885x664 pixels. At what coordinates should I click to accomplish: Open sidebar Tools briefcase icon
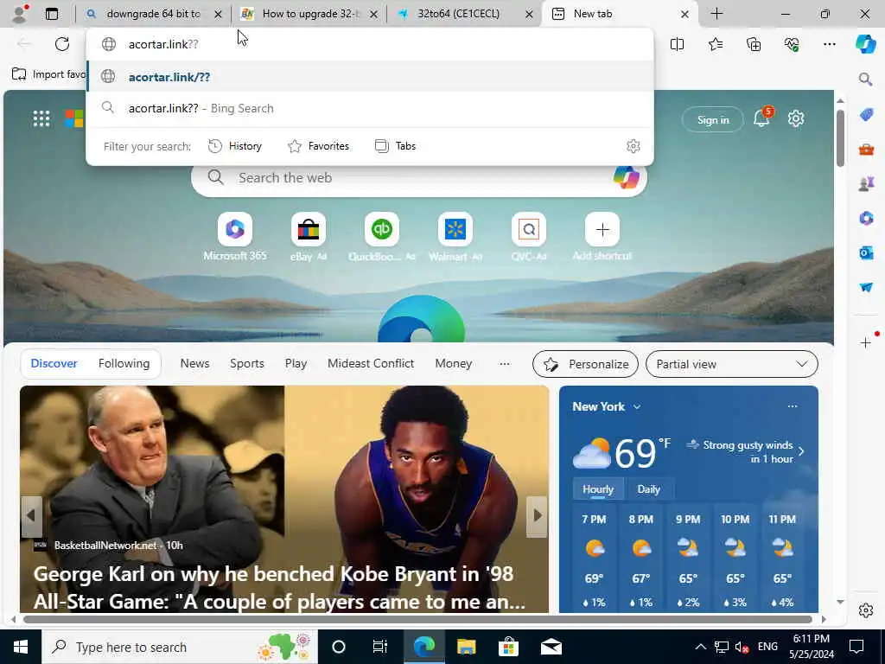click(866, 149)
